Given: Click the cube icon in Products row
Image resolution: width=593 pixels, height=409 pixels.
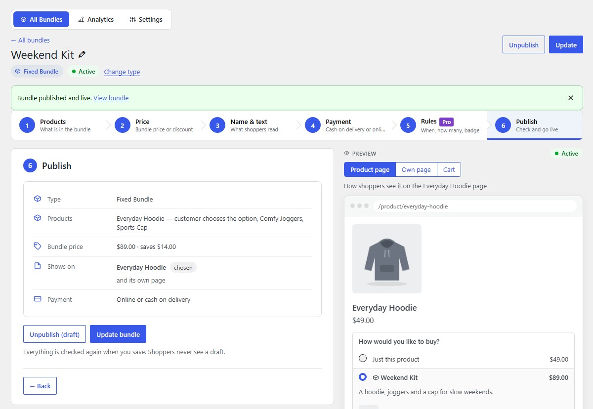Looking at the screenshot, I should [38, 218].
